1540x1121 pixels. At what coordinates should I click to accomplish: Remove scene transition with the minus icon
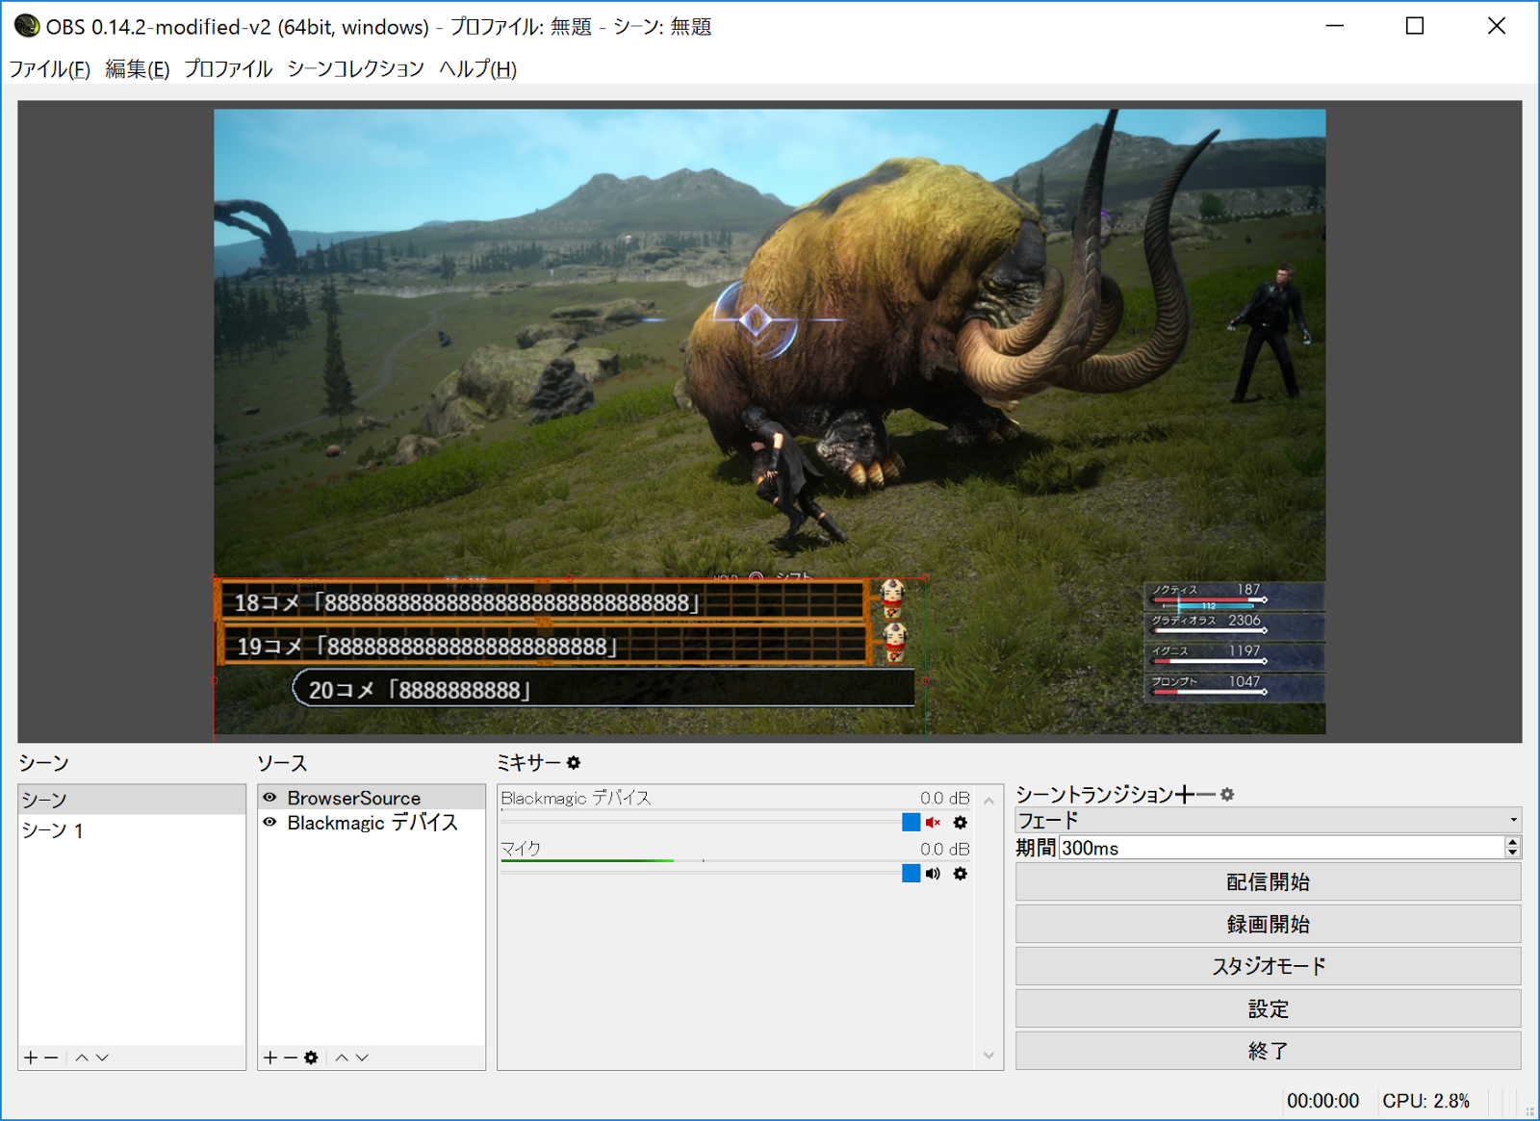coord(1205,794)
